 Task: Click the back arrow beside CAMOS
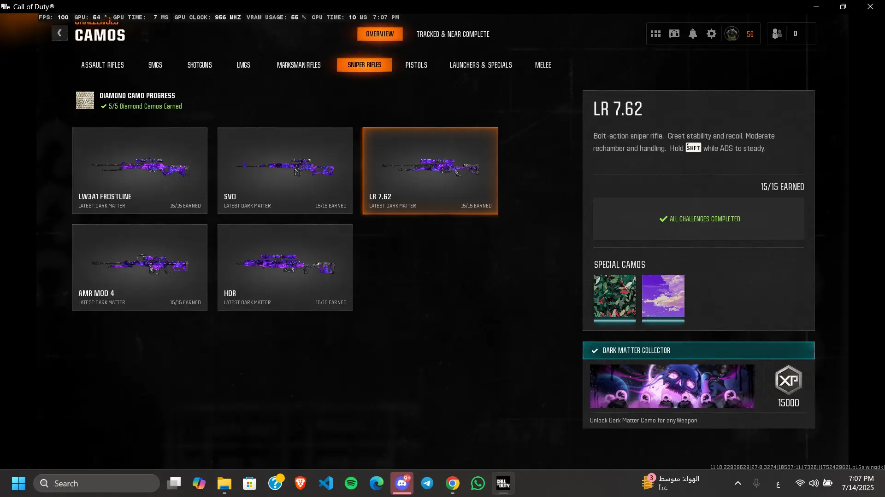[59, 33]
